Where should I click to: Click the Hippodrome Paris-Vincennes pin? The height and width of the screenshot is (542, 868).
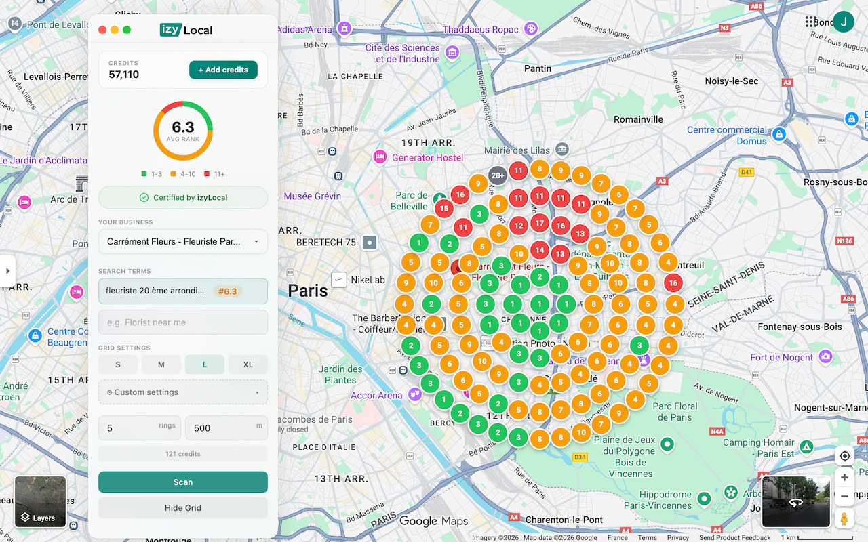[704, 499]
